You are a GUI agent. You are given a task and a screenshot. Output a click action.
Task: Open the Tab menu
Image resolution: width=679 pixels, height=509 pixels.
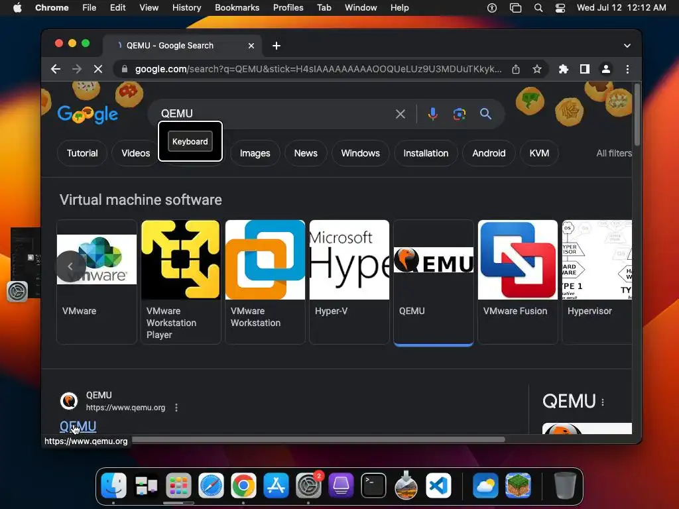point(324,8)
